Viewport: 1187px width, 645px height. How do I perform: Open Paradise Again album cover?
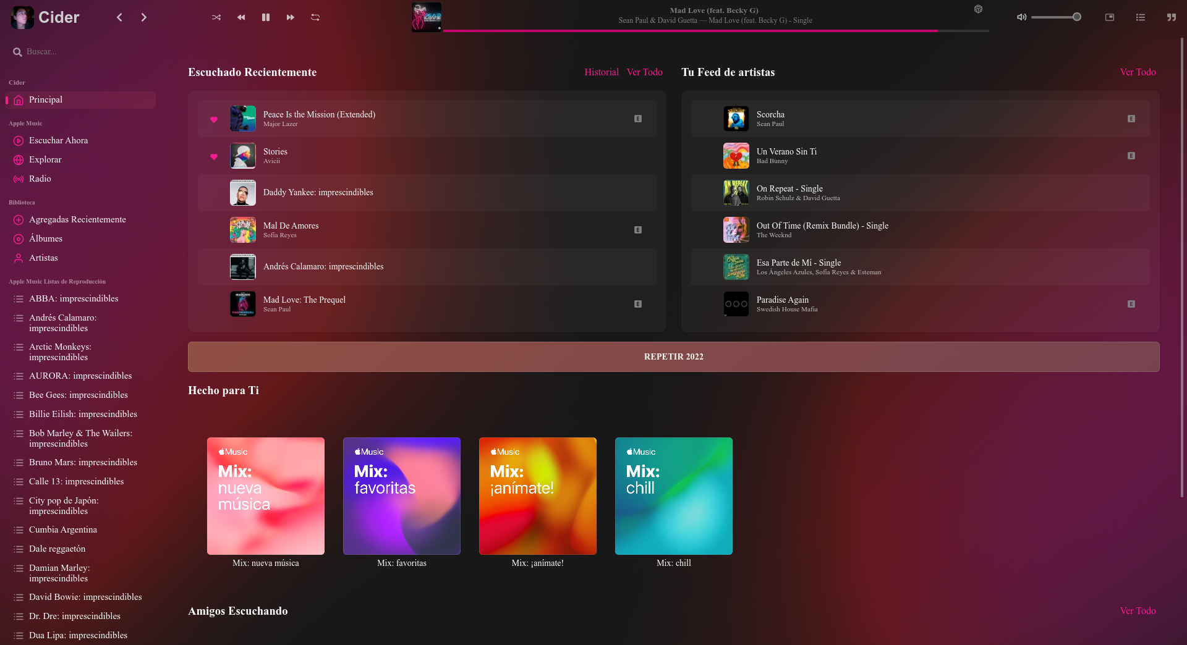[x=736, y=304]
